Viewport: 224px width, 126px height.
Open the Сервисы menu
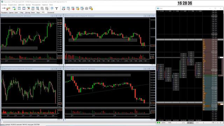coord(45,5)
